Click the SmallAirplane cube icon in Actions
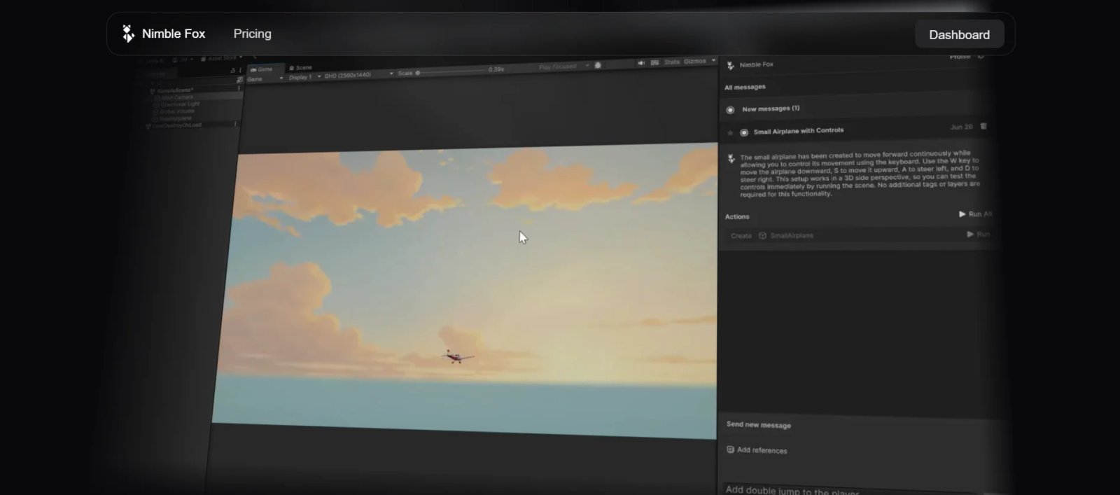 [x=762, y=235]
